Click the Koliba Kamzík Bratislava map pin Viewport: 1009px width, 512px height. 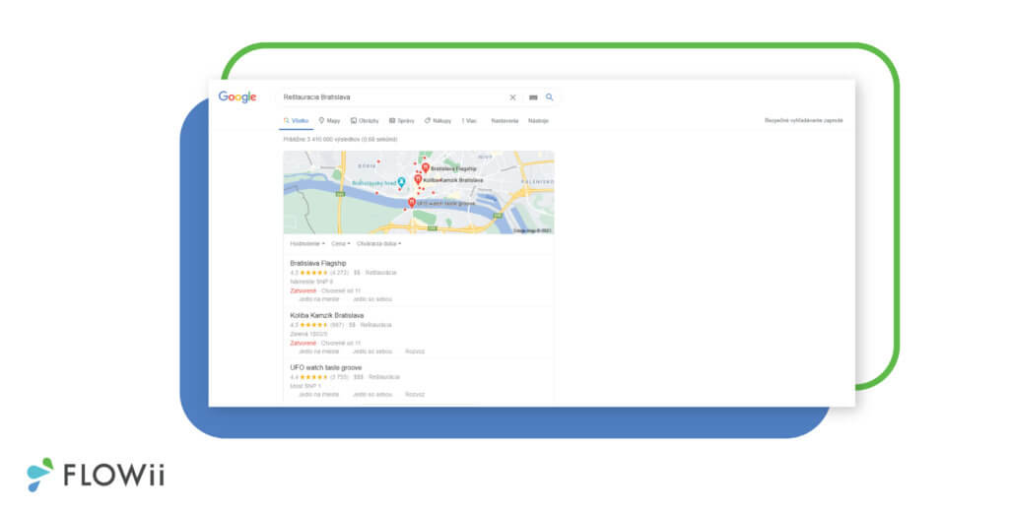point(418,180)
